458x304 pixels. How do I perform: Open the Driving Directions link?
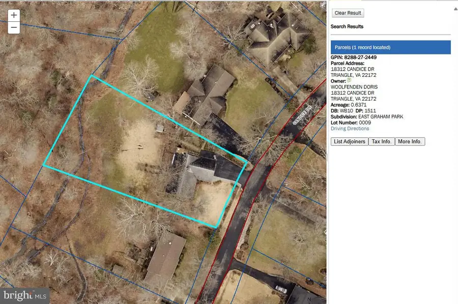(x=350, y=129)
